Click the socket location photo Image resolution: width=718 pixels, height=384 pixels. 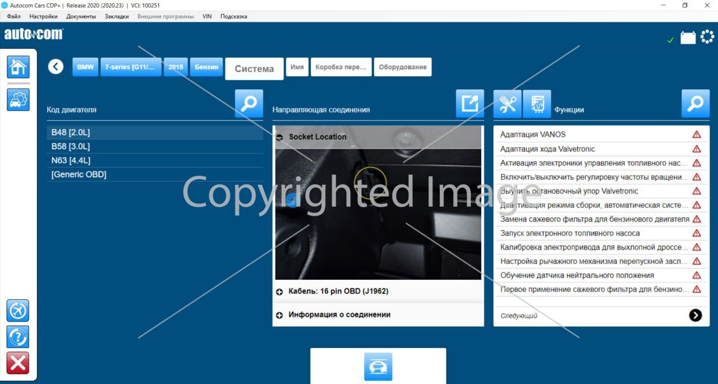tap(378, 214)
